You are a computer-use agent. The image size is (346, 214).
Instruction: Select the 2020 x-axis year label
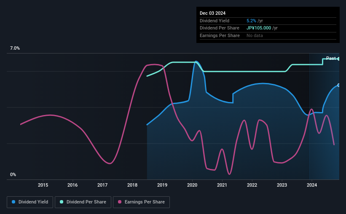coord(192,185)
